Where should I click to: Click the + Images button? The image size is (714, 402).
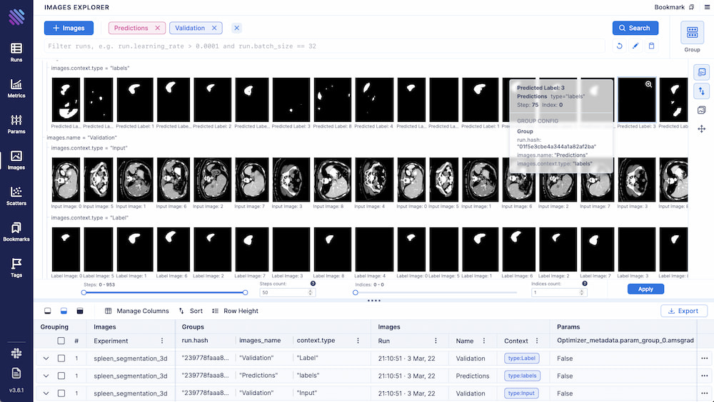pos(69,29)
